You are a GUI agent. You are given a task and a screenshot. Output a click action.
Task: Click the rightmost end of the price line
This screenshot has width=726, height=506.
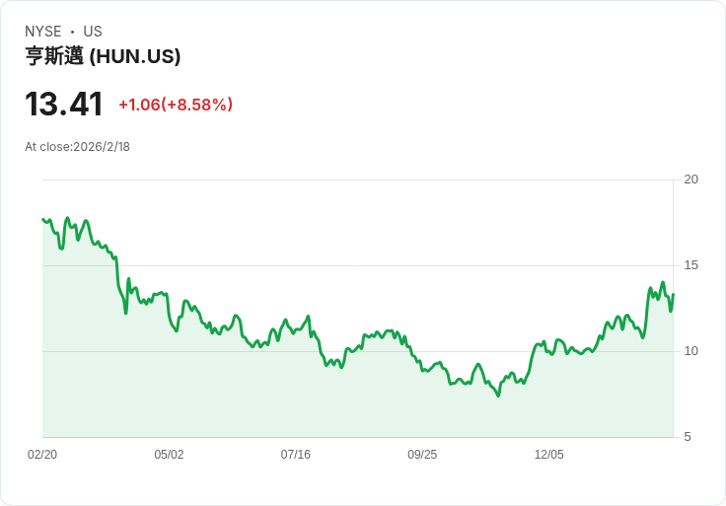pyautogui.click(x=673, y=294)
